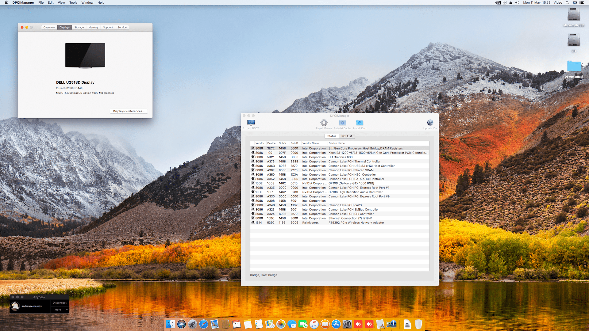Open Spotlight search in menu bar

[567, 2]
